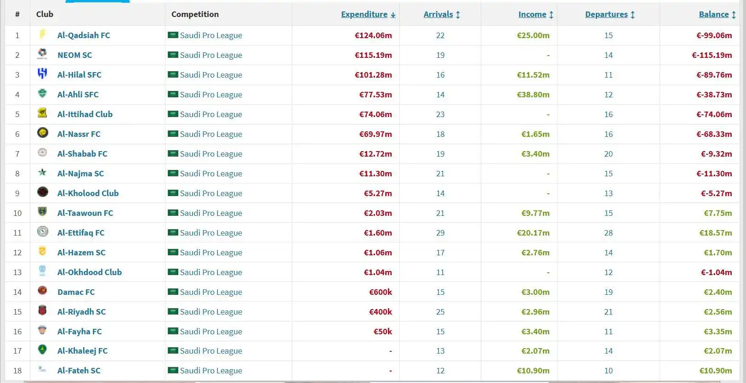Click the Al-Nassr FC crest icon

tap(42, 133)
